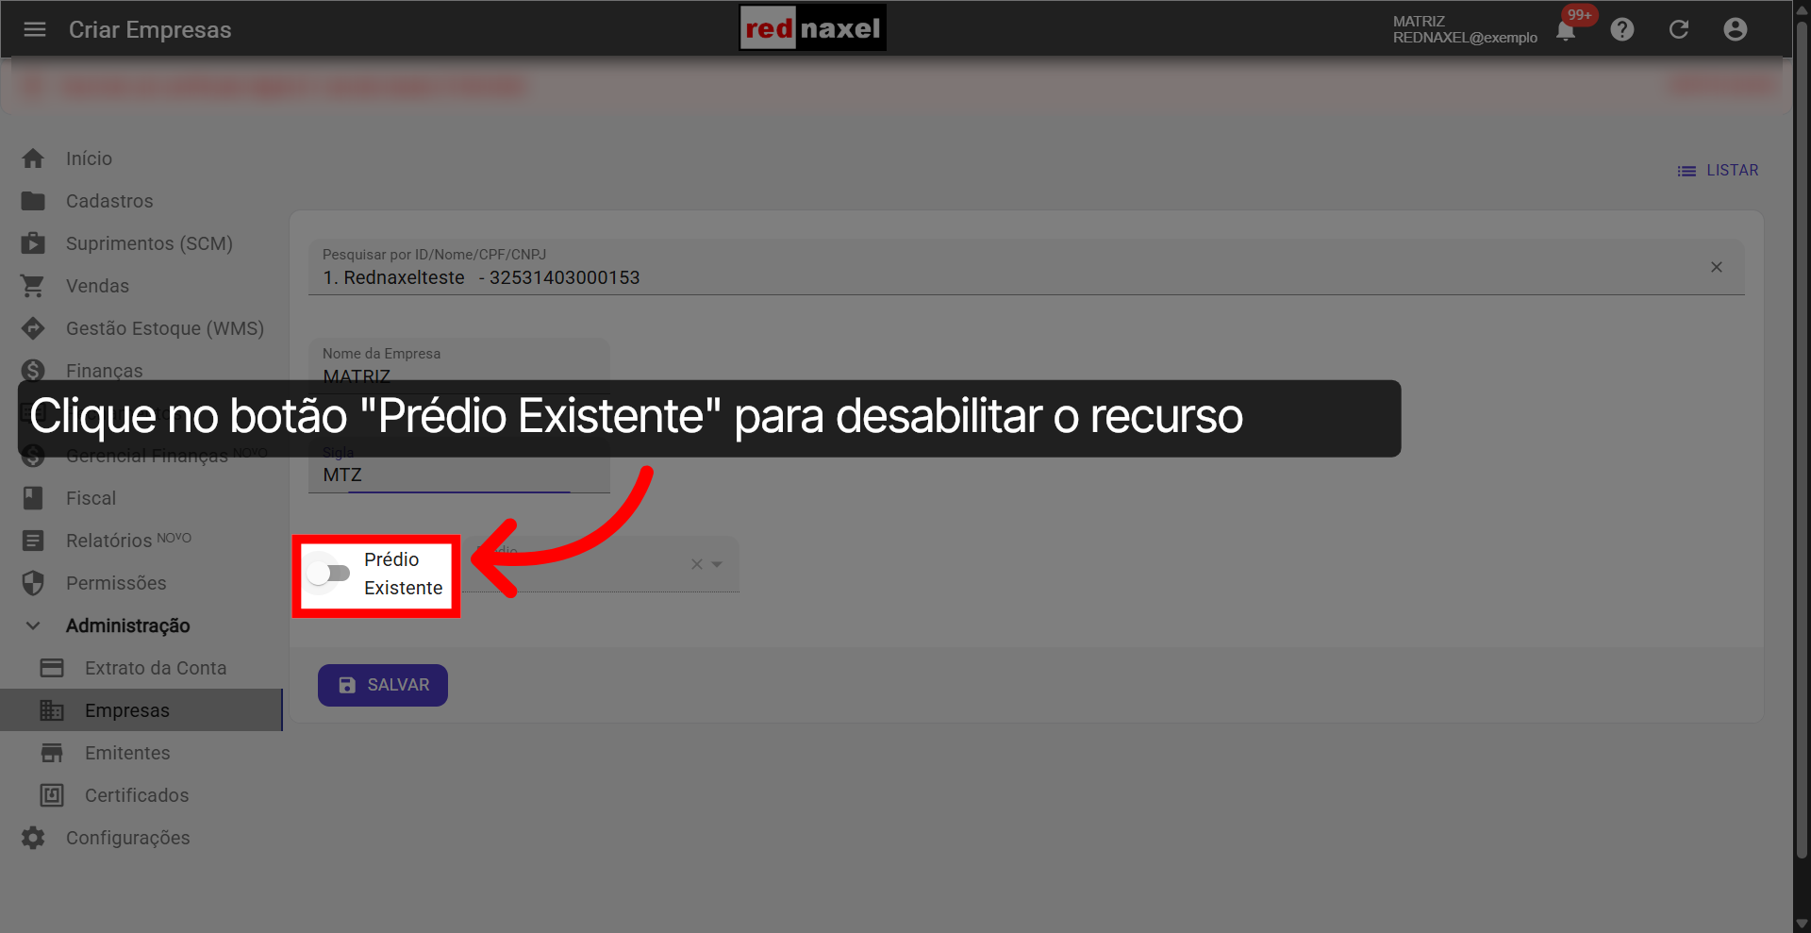Click the Relatórios document icon

33,541
